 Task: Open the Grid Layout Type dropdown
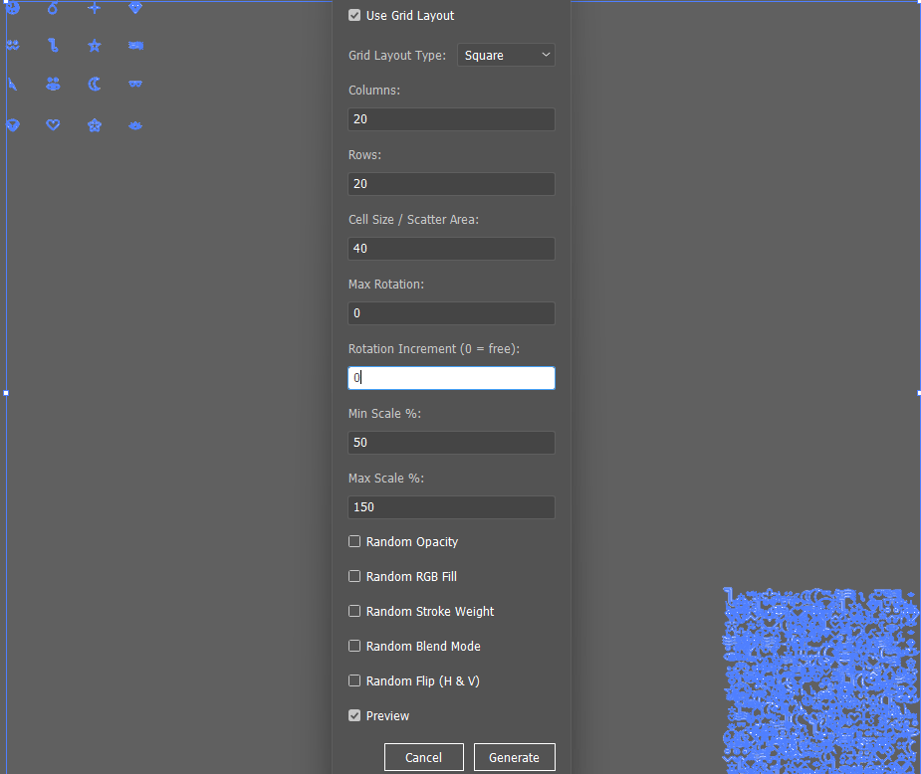point(506,55)
